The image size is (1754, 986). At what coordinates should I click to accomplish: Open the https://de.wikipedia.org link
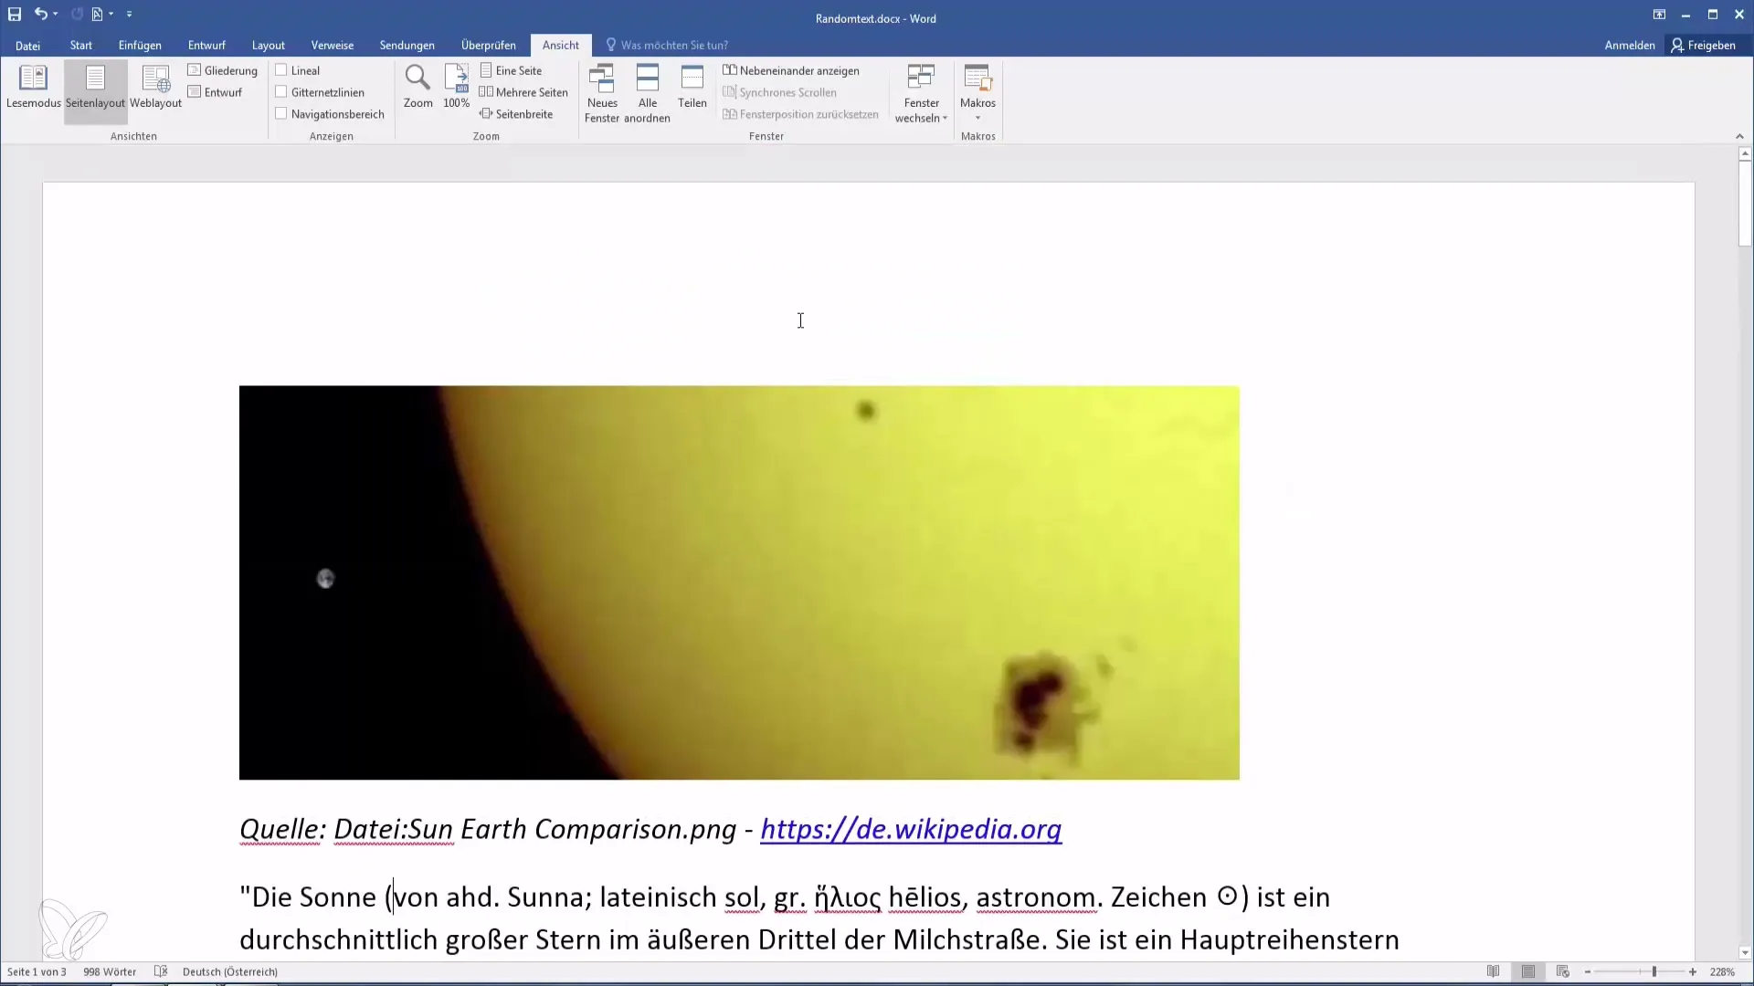911,829
